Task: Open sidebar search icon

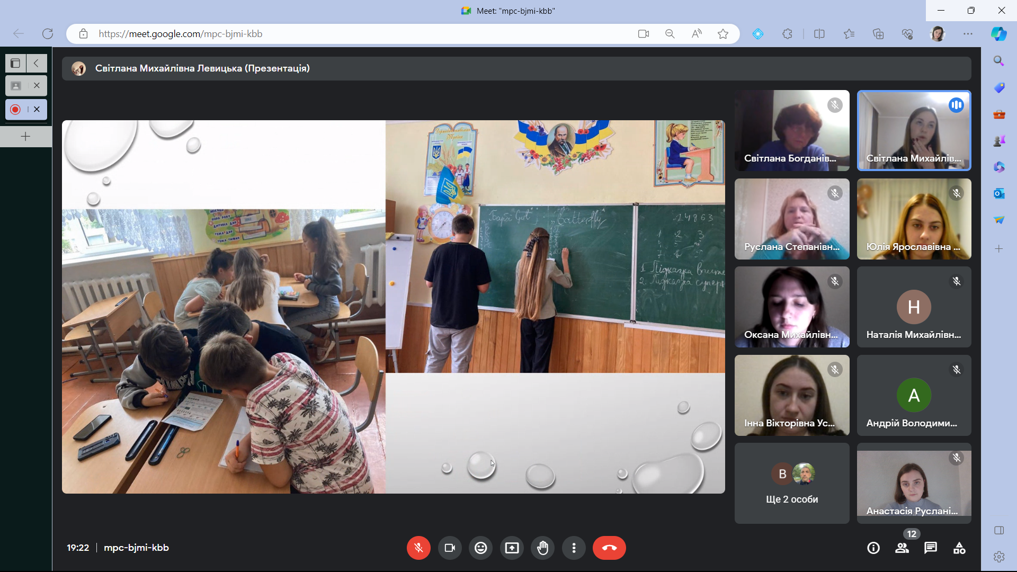Action: pos(999,61)
